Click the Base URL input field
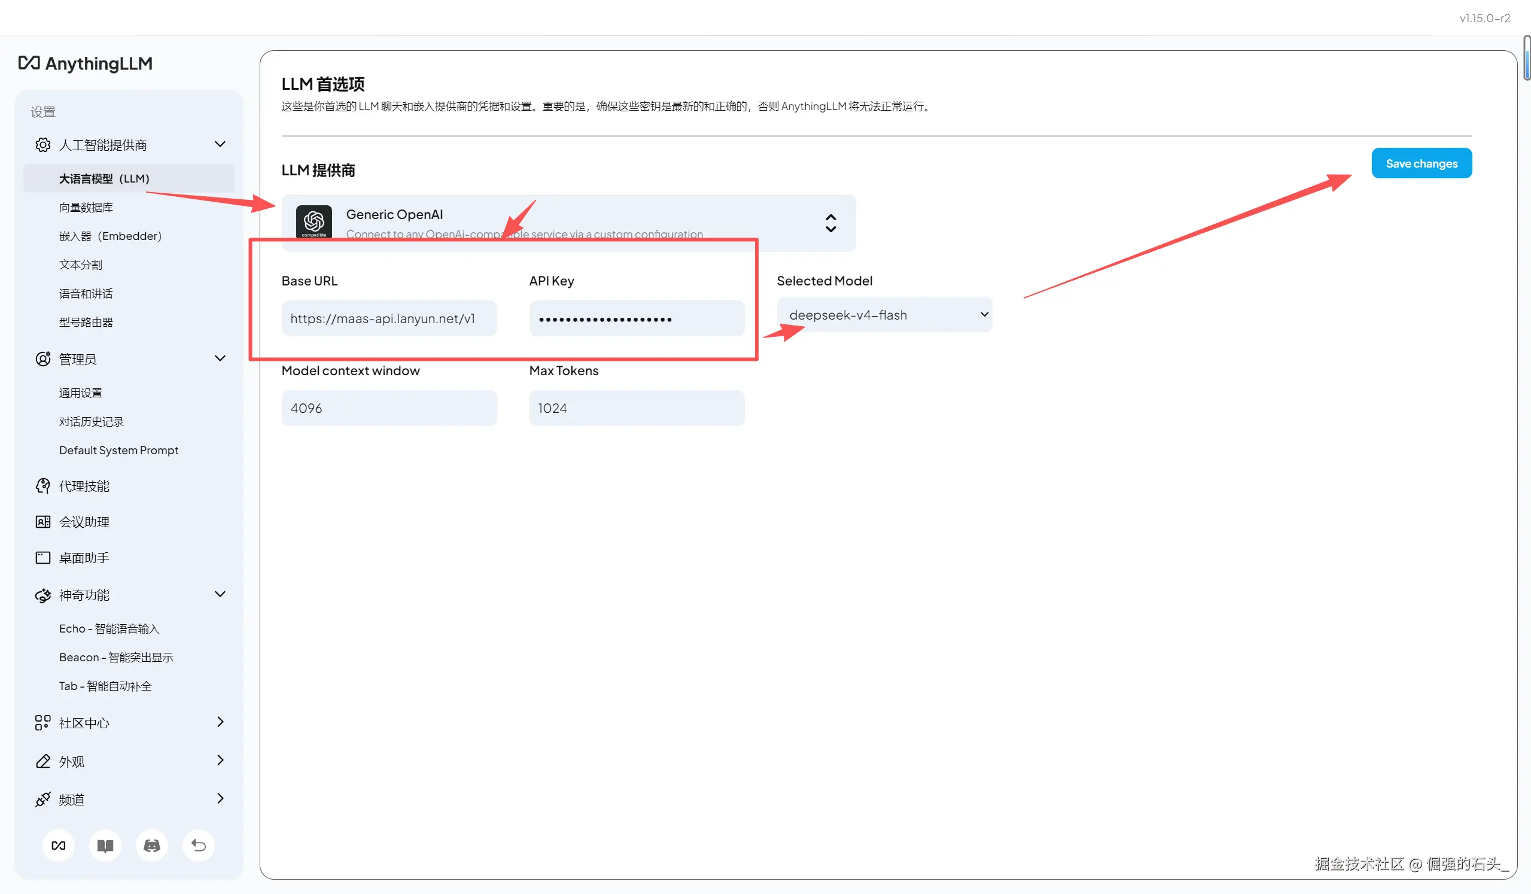Image resolution: width=1531 pixels, height=894 pixels. (389, 318)
